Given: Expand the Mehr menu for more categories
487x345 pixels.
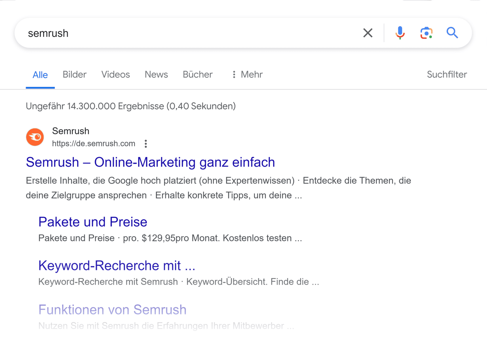Looking at the screenshot, I should [x=247, y=75].
